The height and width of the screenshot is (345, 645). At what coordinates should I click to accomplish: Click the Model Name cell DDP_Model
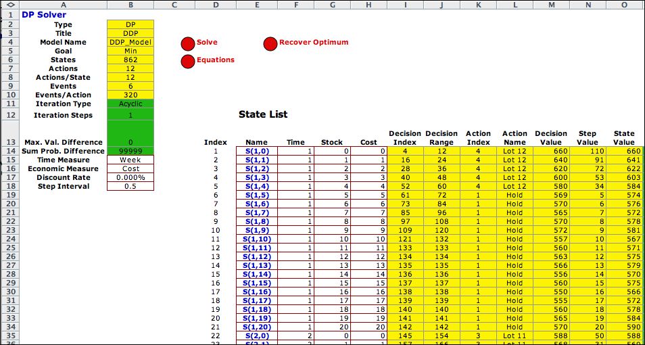pos(130,42)
